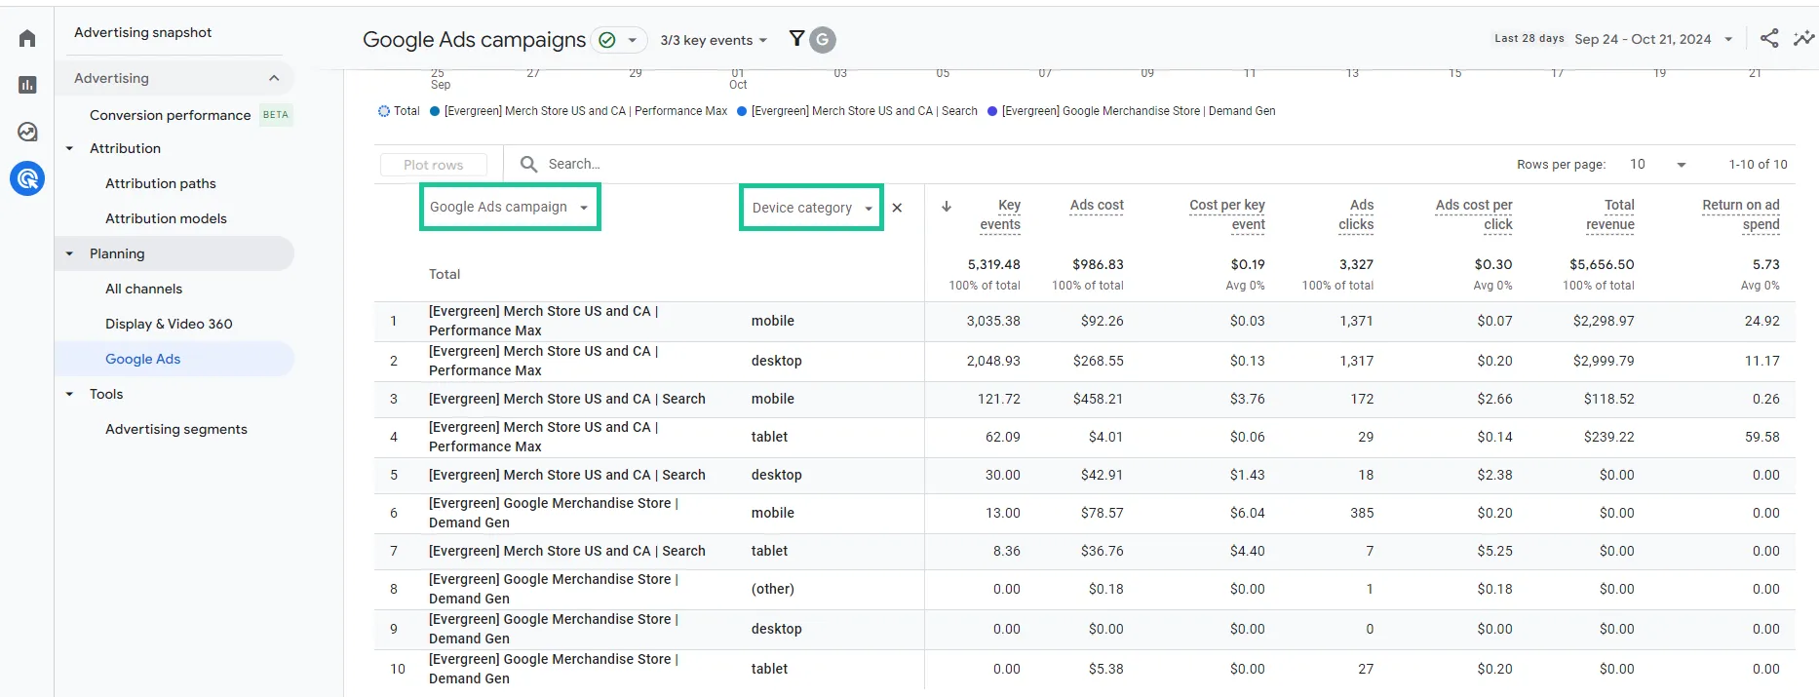The image size is (1819, 697).
Task: Click the Total row label
Action: (x=445, y=274)
